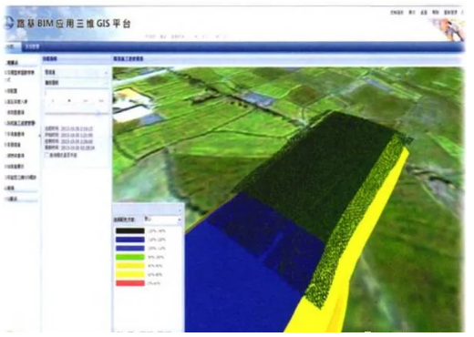Open the eighth left sidebar menu item
Image resolution: width=474 pixels, height=337 pixels.
click(13, 145)
